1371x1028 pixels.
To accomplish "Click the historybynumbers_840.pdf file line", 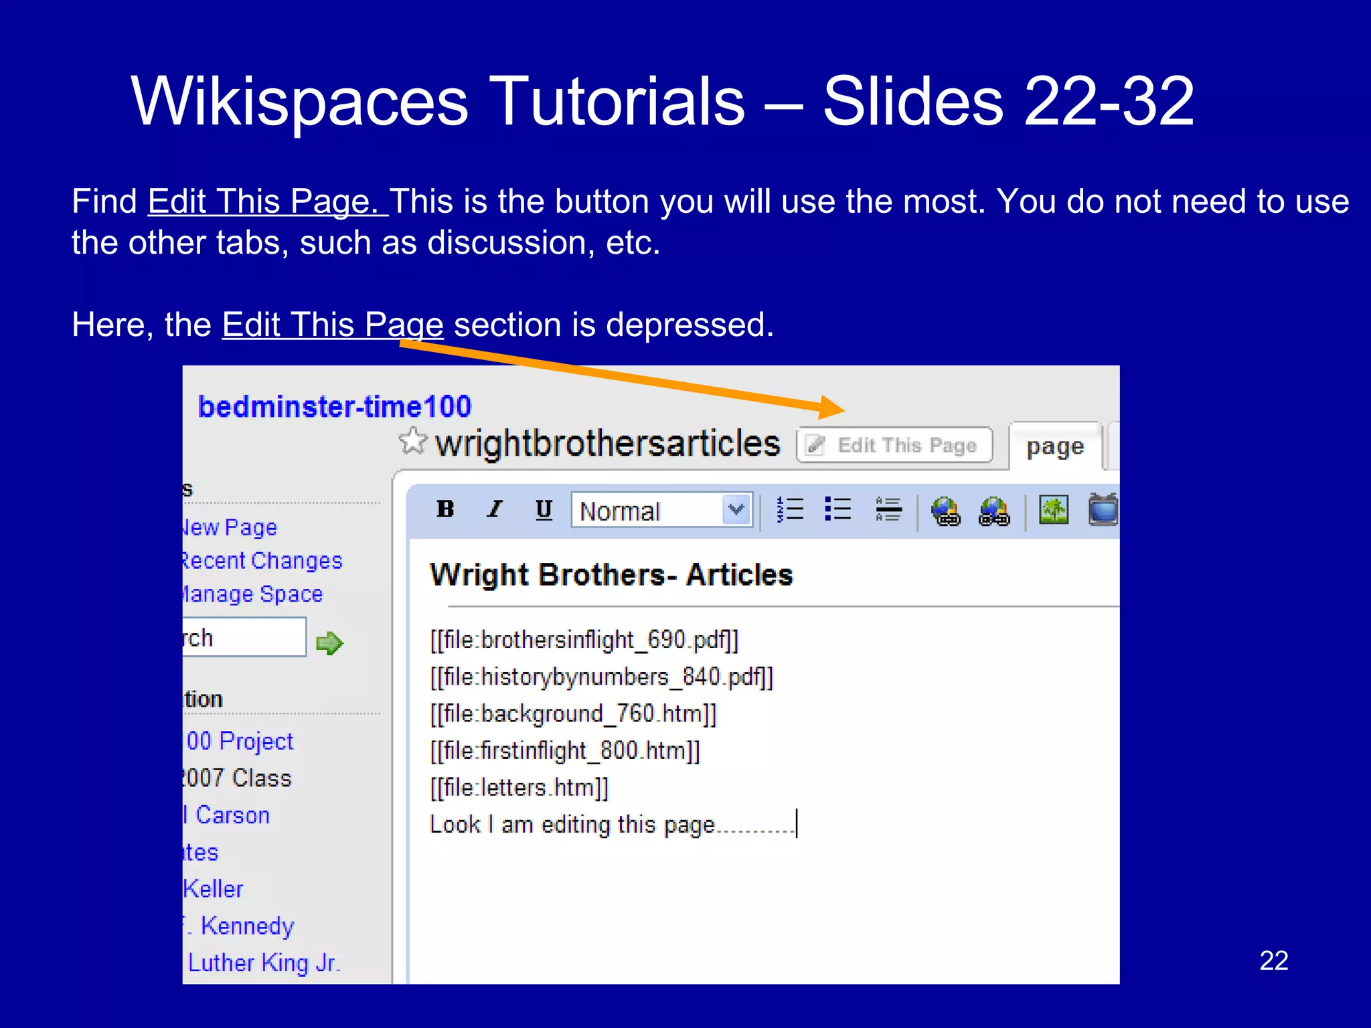I will click(602, 677).
